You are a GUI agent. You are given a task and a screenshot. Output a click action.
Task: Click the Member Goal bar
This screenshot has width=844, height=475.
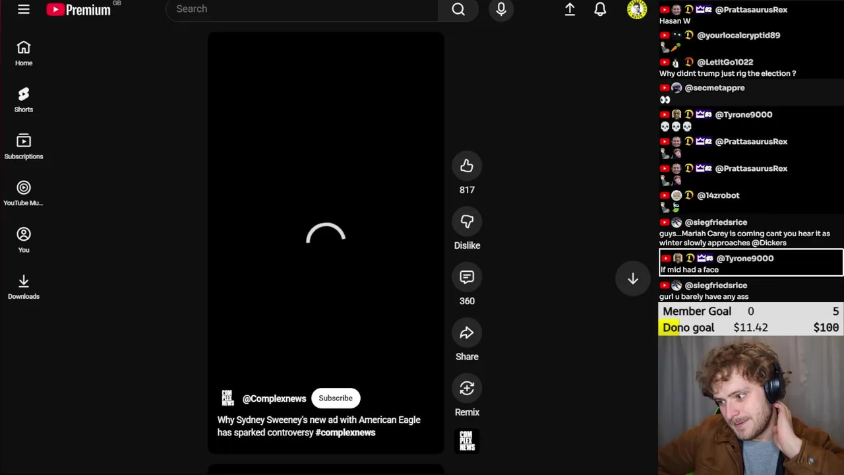click(x=751, y=311)
